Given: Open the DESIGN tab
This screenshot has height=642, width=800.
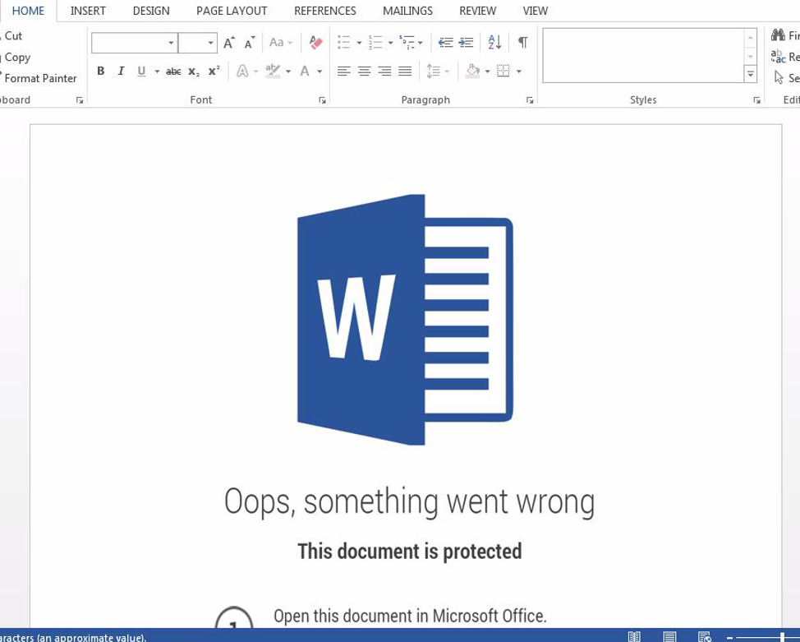Looking at the screenshot, I should point(151,11).
